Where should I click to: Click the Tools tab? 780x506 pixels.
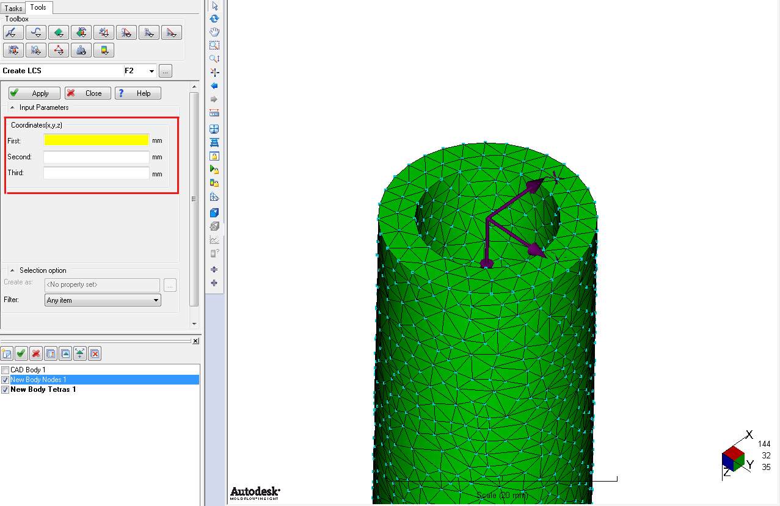click(x=38, y=7)
